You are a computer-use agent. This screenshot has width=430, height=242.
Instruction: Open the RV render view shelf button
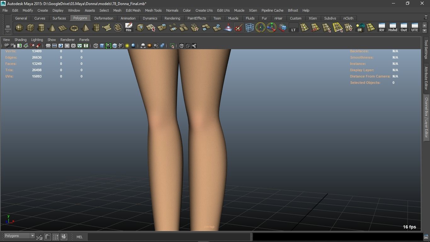click(x=382, y=27)
